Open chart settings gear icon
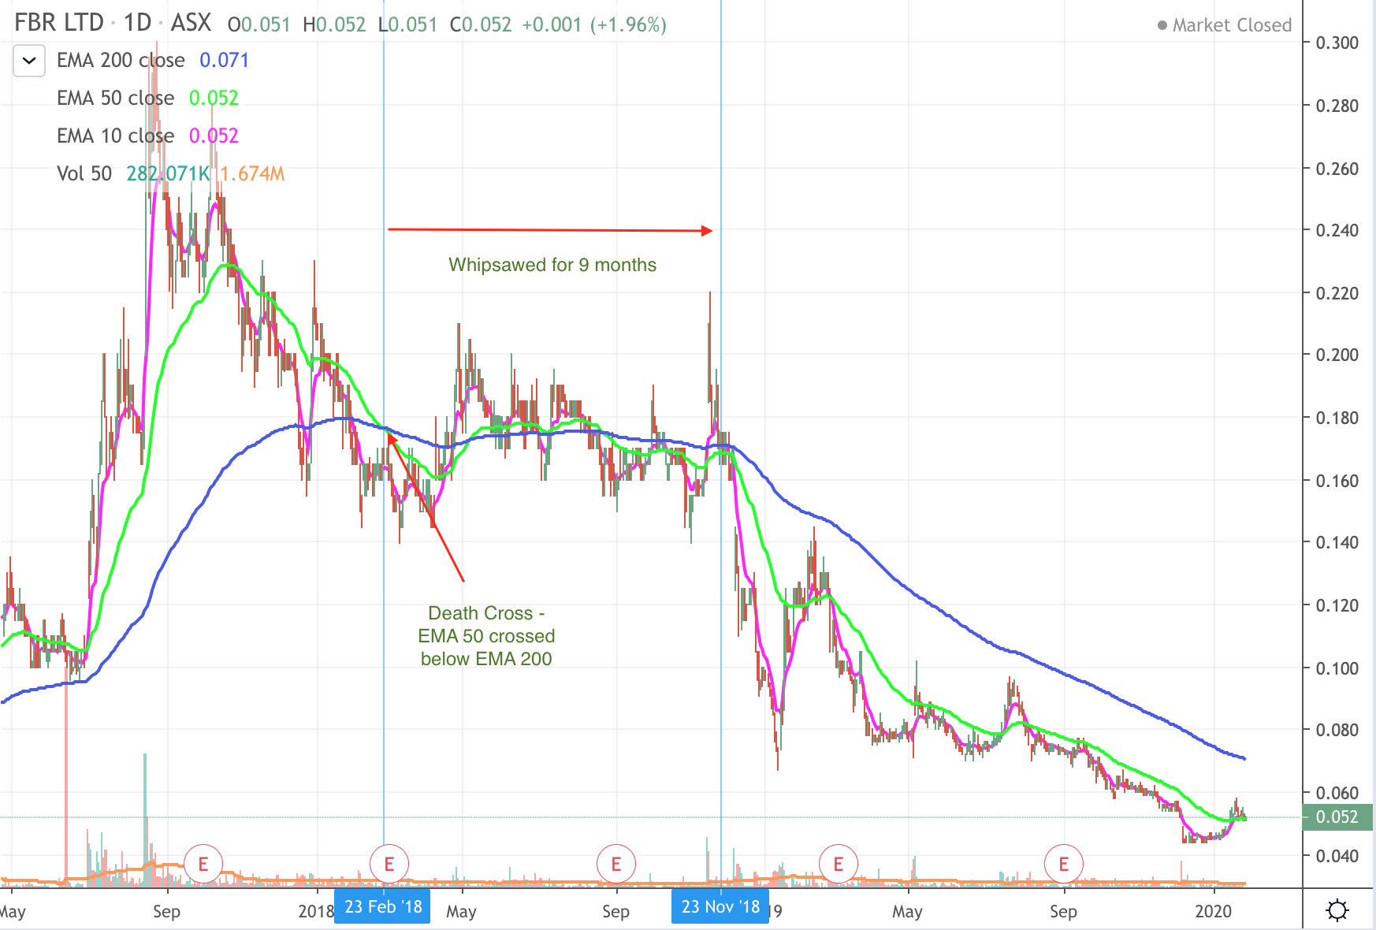 click(1337, 910)
